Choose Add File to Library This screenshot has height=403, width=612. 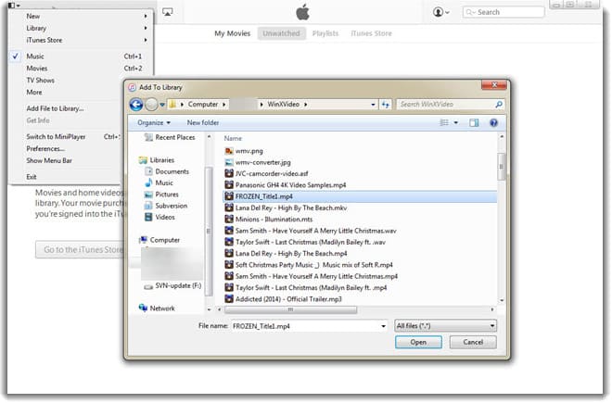pyautogui.click(x=55, y=108)
